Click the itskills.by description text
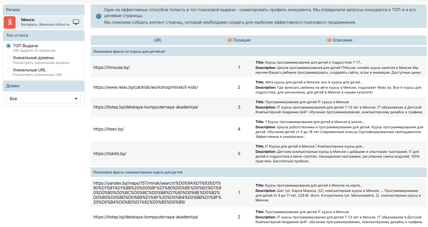Screen dimensions: 428x227 pos(338,156)
